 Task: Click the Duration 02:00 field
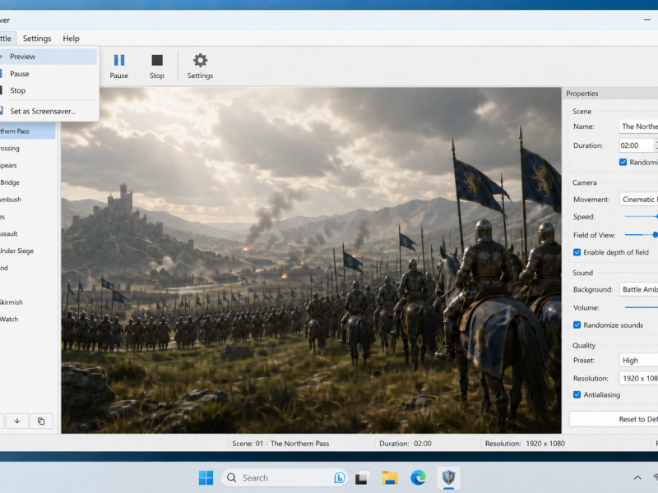pos(636,146)
